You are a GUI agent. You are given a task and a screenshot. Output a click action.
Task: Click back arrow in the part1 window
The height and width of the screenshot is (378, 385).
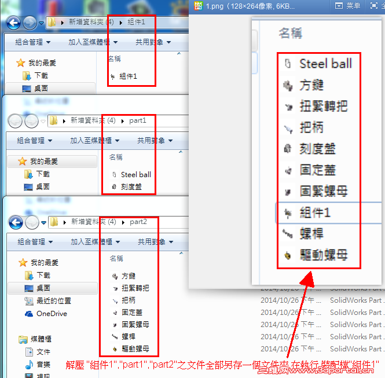[15, 121]
